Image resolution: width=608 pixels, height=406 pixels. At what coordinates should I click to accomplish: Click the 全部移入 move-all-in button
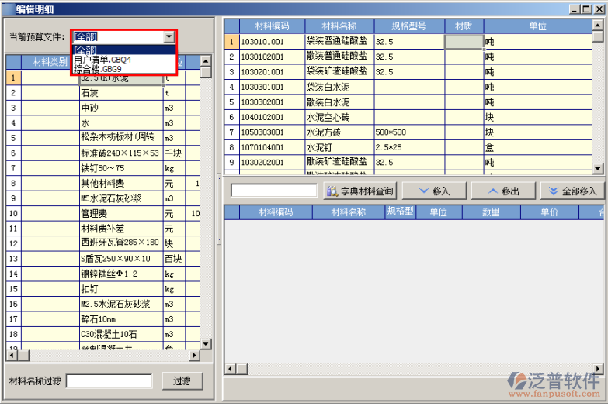pyautogui.click(x=572, y=191)
